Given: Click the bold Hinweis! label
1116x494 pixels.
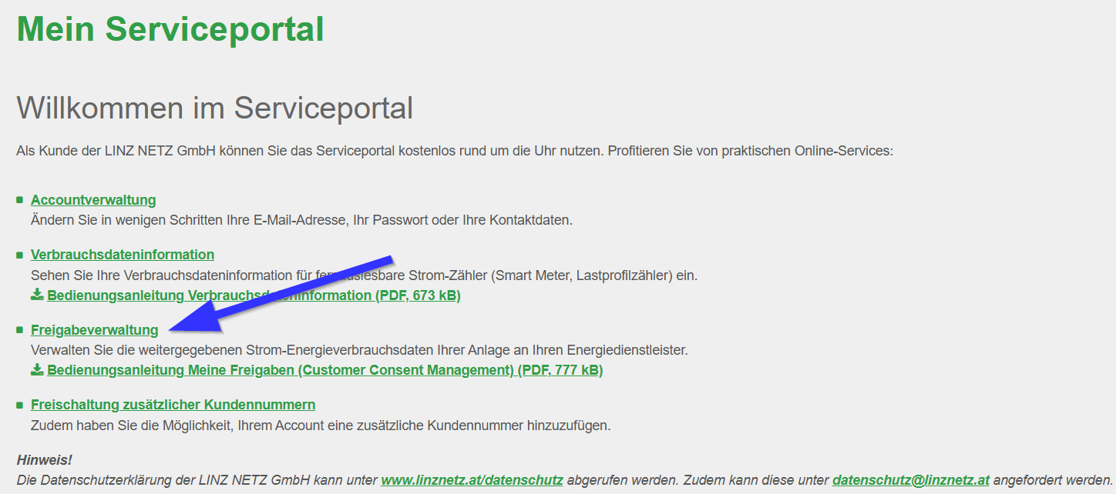Looking at the screenshot, I should [44, 460].
